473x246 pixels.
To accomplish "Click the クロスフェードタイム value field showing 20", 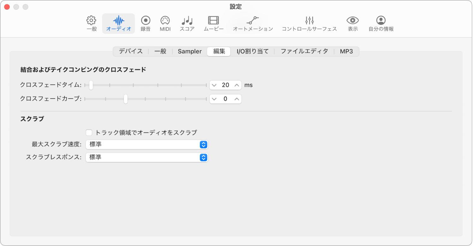I will (225, 85).
